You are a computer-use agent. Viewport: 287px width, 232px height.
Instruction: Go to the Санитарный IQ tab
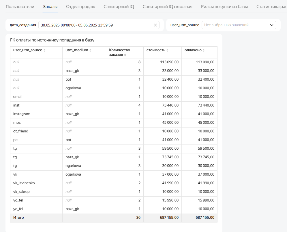point(119,7)
